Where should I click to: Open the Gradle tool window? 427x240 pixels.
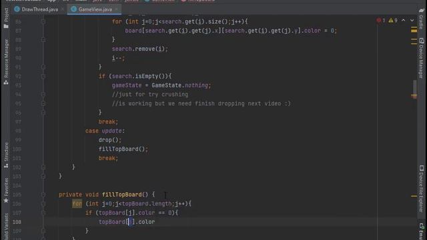[x=421, y=19]
